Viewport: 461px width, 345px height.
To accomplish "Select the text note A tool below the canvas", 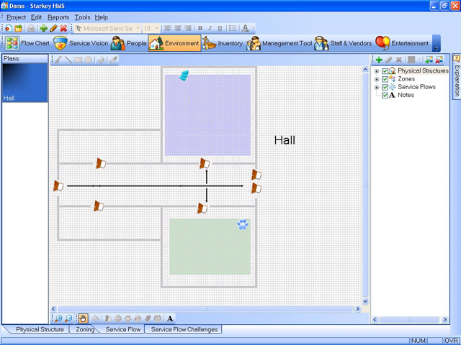I will coord(170,318).
